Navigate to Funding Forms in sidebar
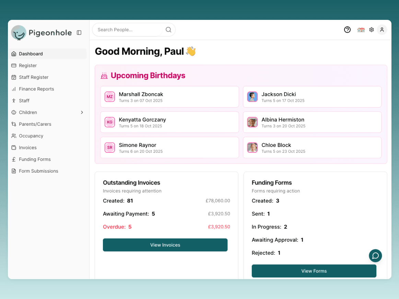Screen dimensions: 399x299 (35, 159)
